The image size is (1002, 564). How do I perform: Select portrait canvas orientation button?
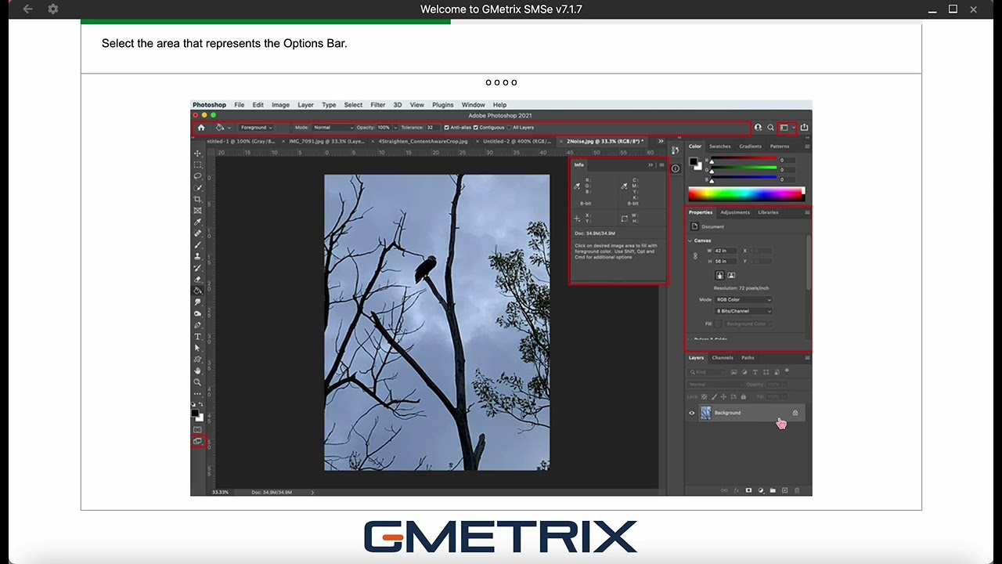pyautogui.click(x=719, y=276)
